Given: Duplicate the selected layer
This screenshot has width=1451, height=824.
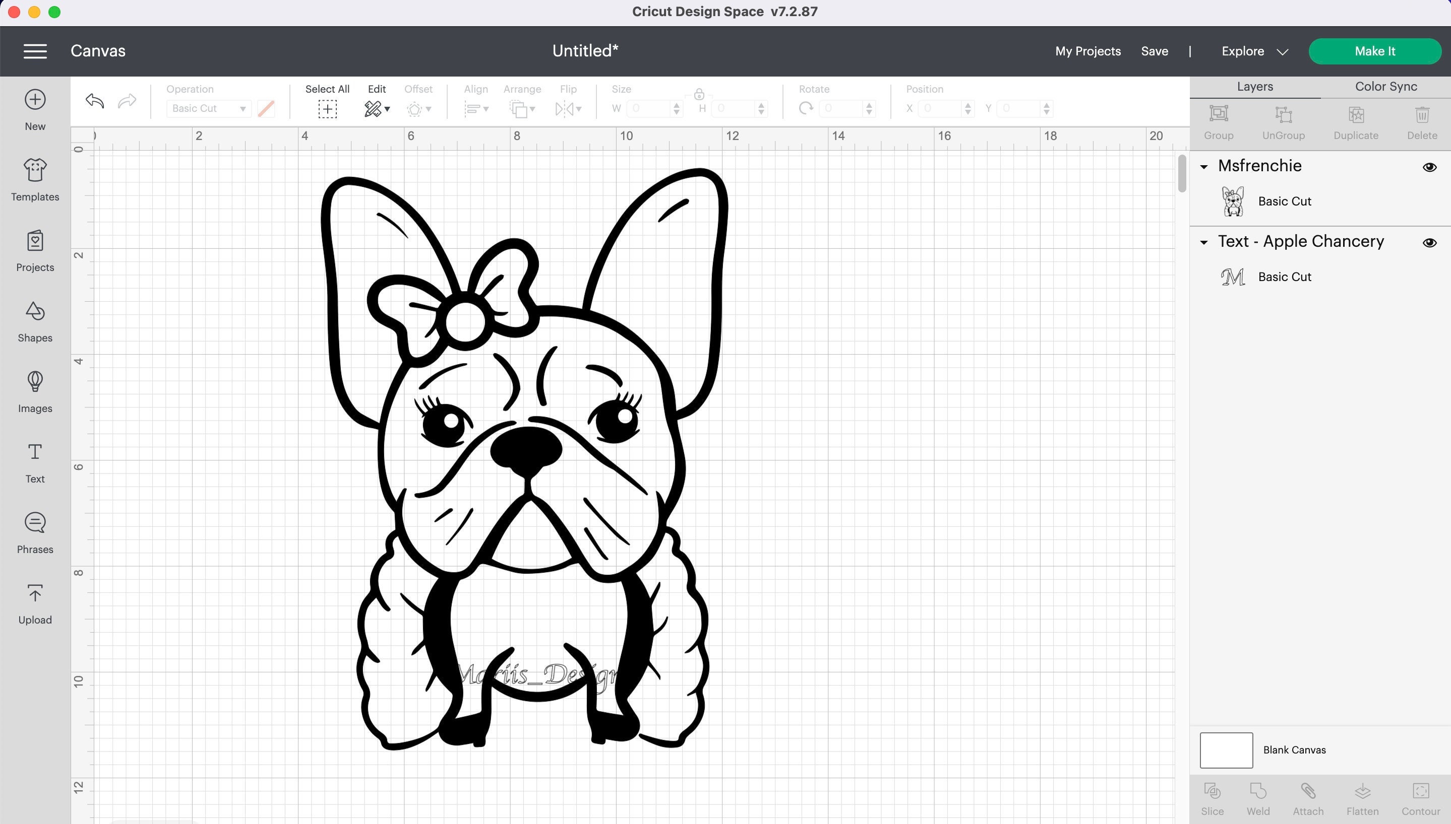Looking at the screenshot, I should (x=1356, y=121).
